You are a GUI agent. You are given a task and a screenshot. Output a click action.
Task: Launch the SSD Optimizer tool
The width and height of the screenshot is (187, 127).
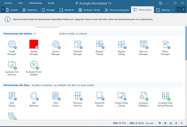[x=34, y=99]
